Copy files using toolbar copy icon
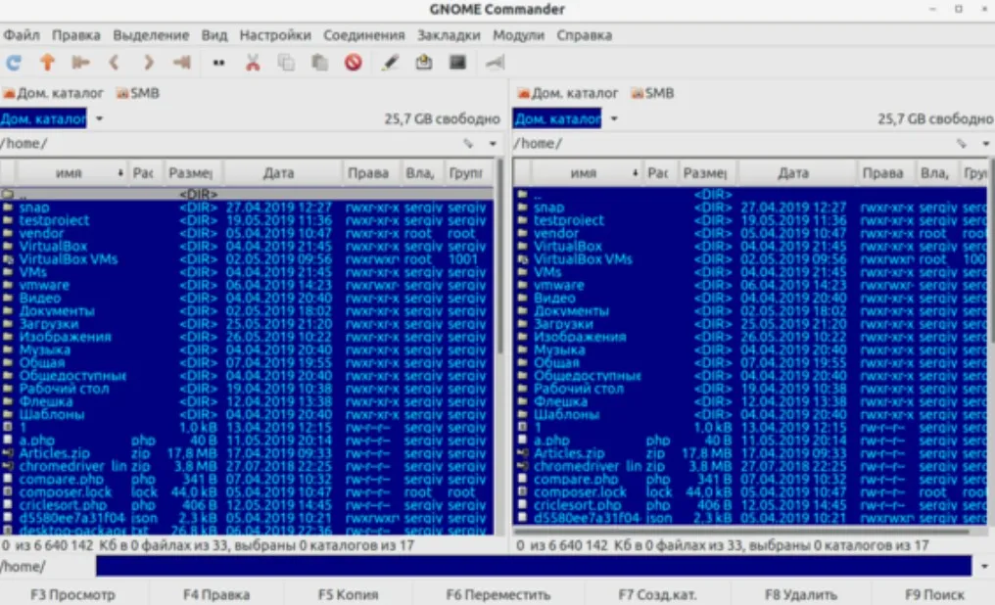 [286, 62]
